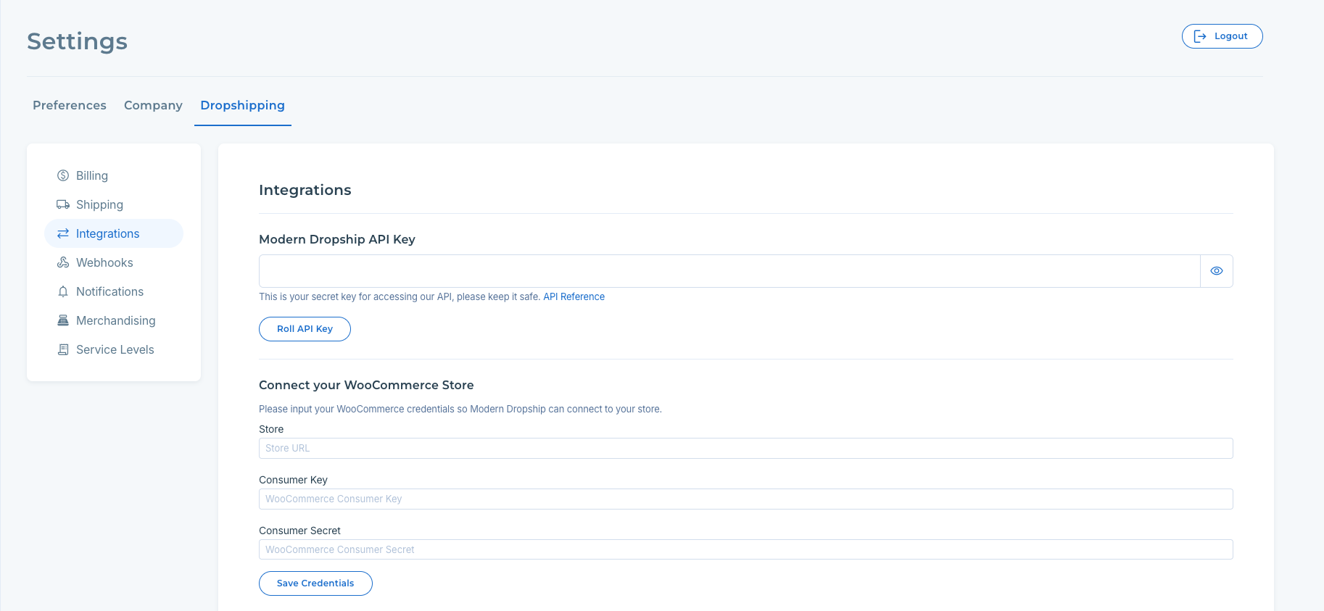This screenshot has width=1324, height=611.
Task: Click the Notifications bell icon
Action: pos(63,291)
